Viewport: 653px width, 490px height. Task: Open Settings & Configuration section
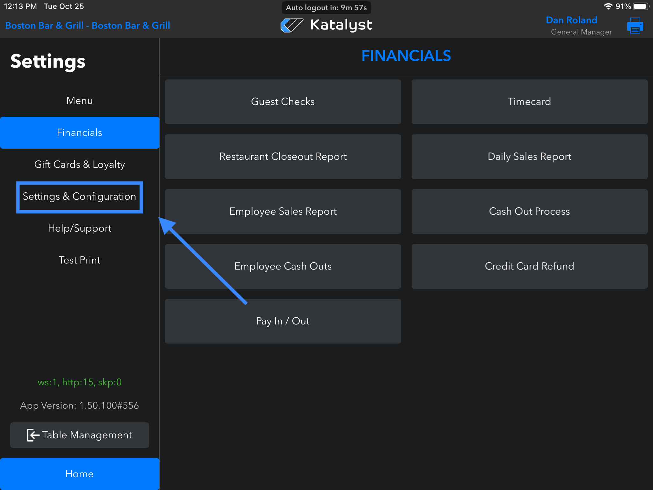click(79, 197)
